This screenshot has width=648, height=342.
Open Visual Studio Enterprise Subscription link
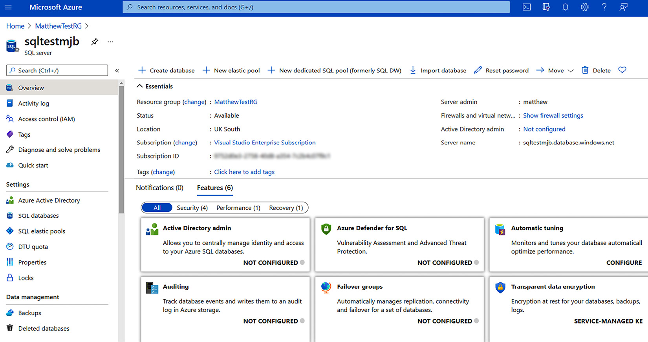click(265, 142)
